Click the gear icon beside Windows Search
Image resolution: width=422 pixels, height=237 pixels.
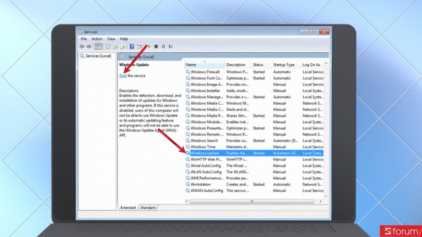point(188,140)
